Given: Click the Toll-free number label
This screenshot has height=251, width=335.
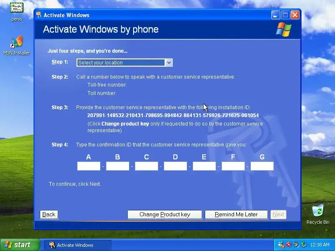Looking at the screenshot, I should [107, 85].
